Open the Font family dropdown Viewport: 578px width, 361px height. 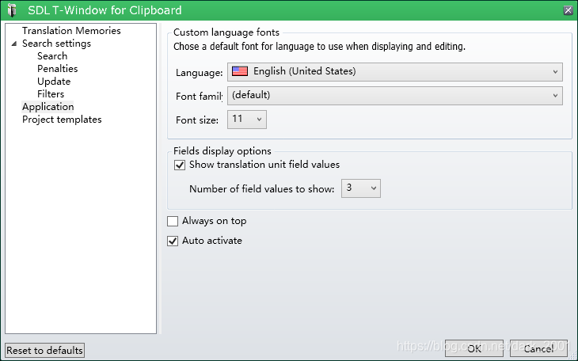coord(395,96)
